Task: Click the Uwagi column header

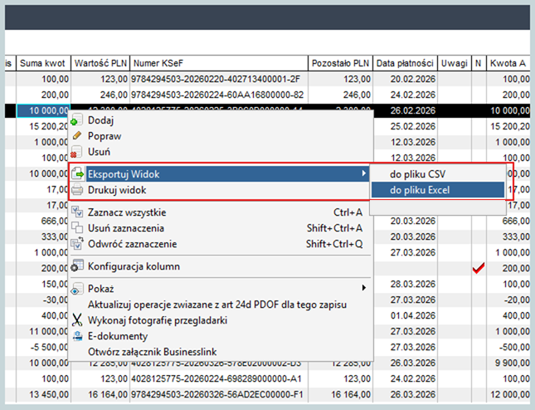Action: pyautogui.click(x=455, y=63)
